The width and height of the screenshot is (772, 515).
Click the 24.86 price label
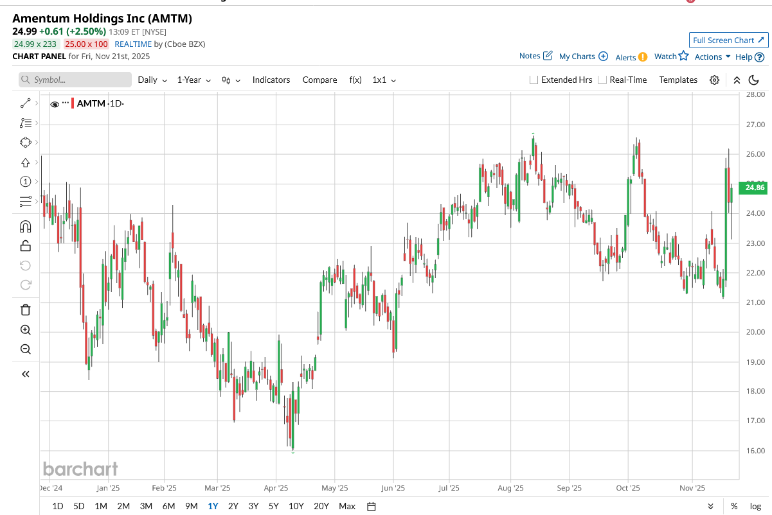click(x=755, y=188)
